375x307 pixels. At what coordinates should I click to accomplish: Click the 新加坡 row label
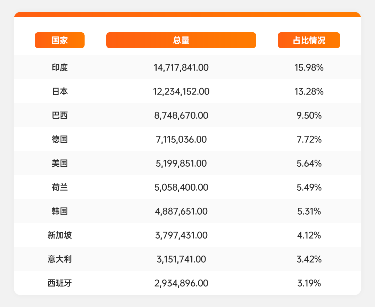coord(60,235)
